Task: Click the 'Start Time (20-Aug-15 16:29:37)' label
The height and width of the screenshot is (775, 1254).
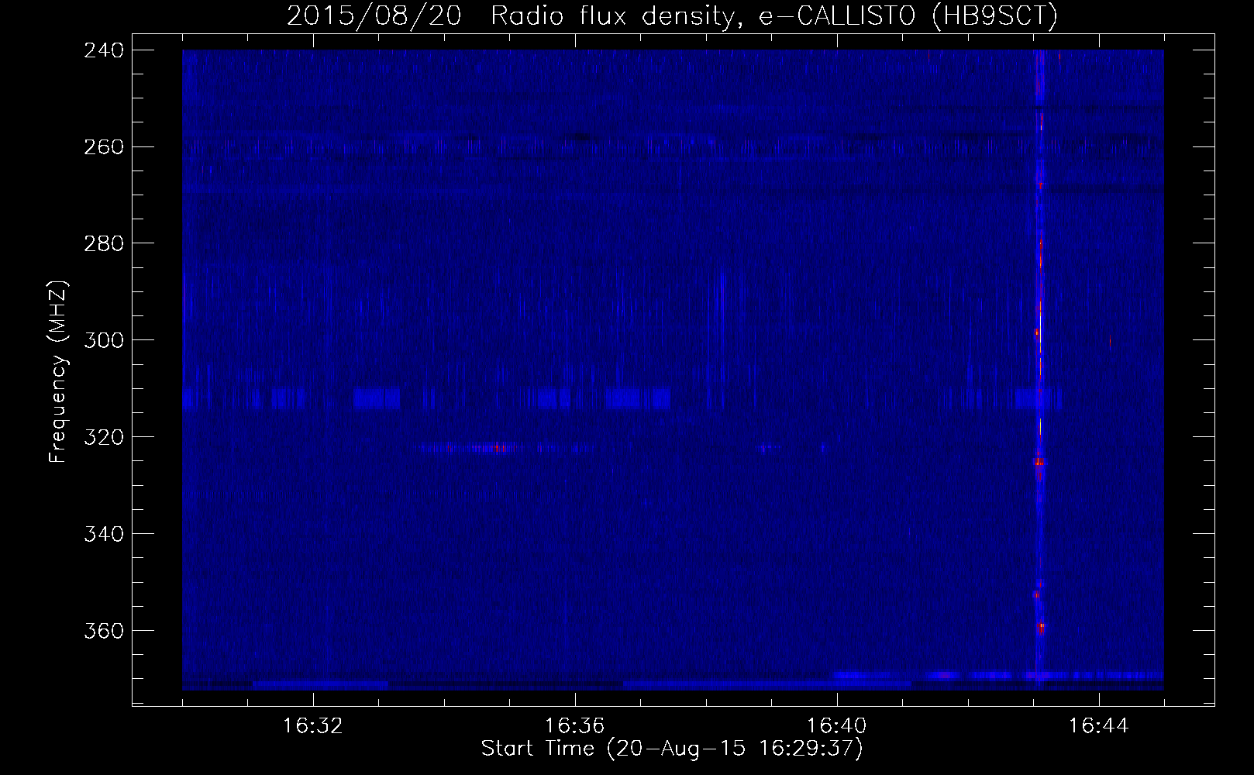Action: [x=672, y=749]
